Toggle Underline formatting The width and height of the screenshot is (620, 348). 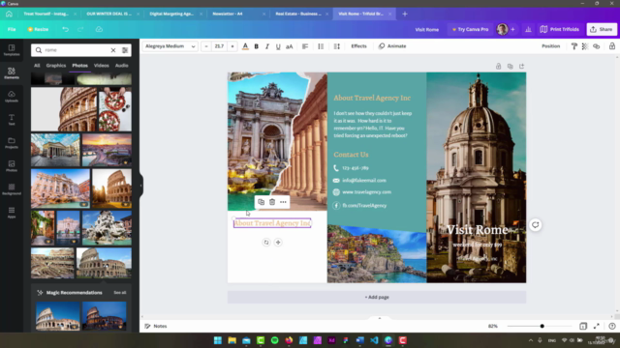point(278,46)
